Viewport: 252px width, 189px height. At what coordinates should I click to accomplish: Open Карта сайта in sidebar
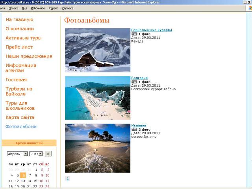tap(20, 117)
